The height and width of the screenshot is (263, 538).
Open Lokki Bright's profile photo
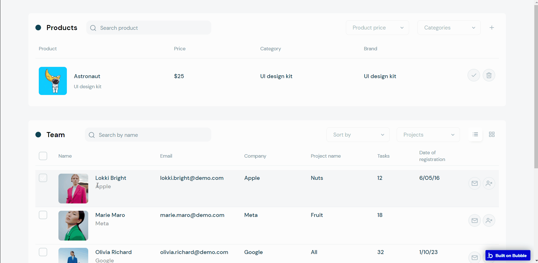(73, 189)
